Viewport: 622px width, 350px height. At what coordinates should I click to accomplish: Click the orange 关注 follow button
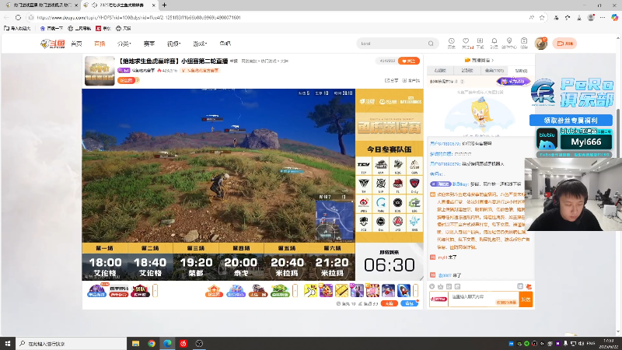(x=409, y=61)
